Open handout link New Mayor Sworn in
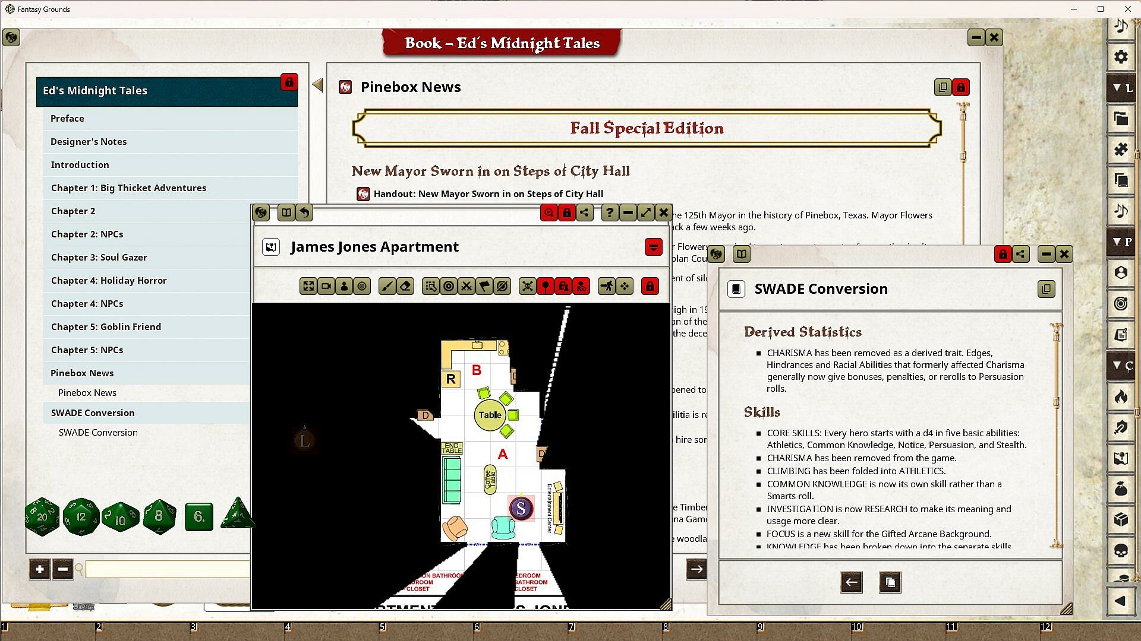The width and height of the screenshot is (1141, 641). [x=487, y=194]
